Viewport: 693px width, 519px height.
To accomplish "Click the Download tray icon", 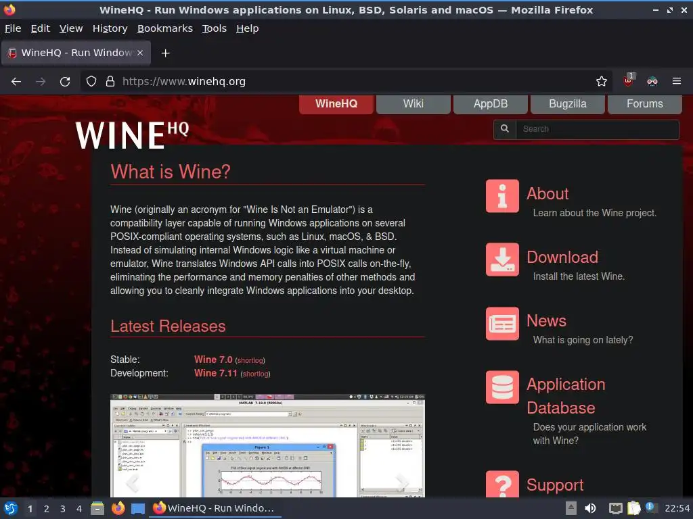I will [x=503, y=259].
